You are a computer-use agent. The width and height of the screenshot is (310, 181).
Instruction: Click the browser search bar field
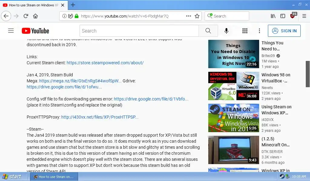(227, 16)
